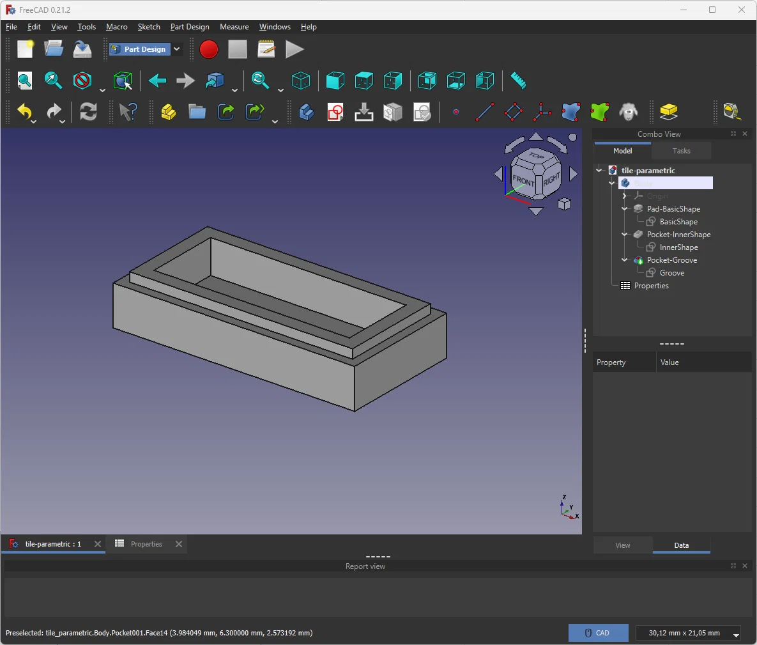Screen dimensions: 757x645
Task: Click the CAD navigation style button
Action: click(598, 633)
